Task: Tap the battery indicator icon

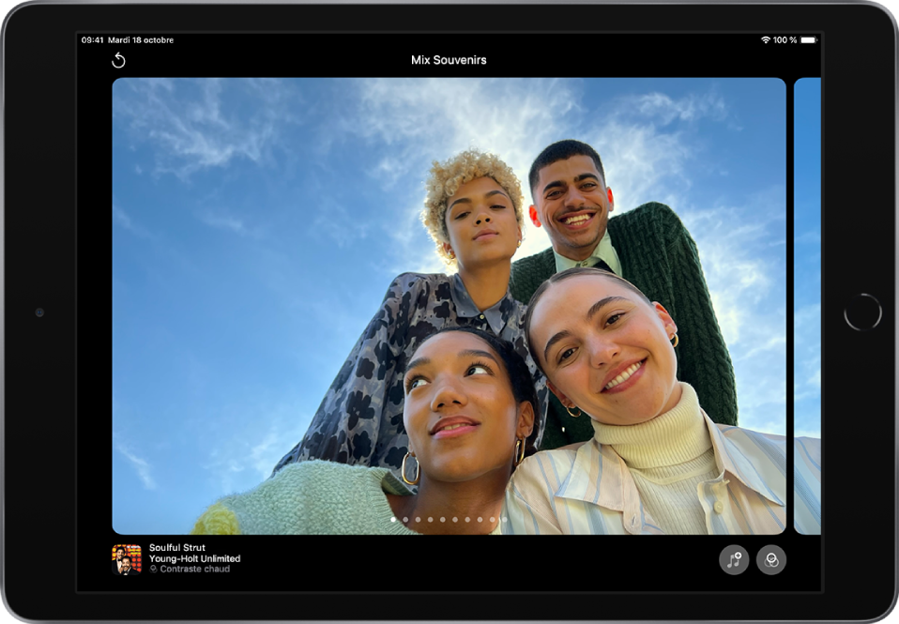Action: point(809,40)
